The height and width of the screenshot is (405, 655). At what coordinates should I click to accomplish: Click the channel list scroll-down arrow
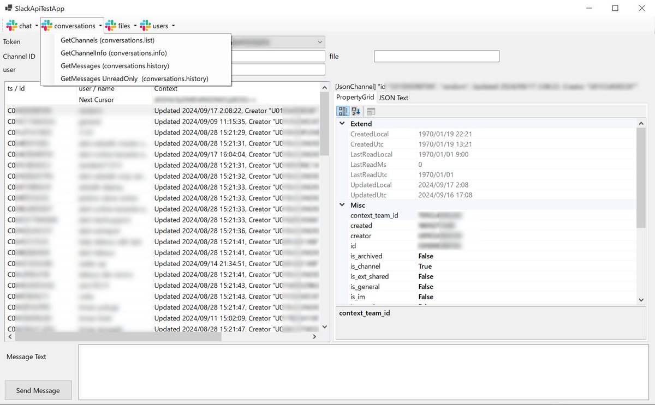(x=325, y=327)
